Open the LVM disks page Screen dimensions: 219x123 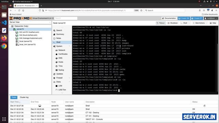click(60, 86)
